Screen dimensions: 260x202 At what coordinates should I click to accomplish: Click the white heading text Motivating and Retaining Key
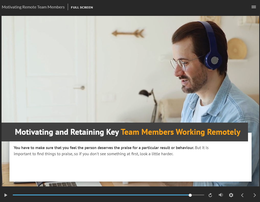67,132
